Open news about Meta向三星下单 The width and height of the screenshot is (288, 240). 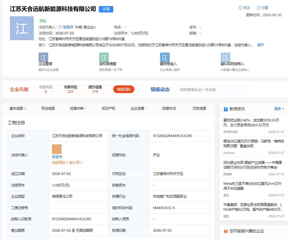pos(252,186)
